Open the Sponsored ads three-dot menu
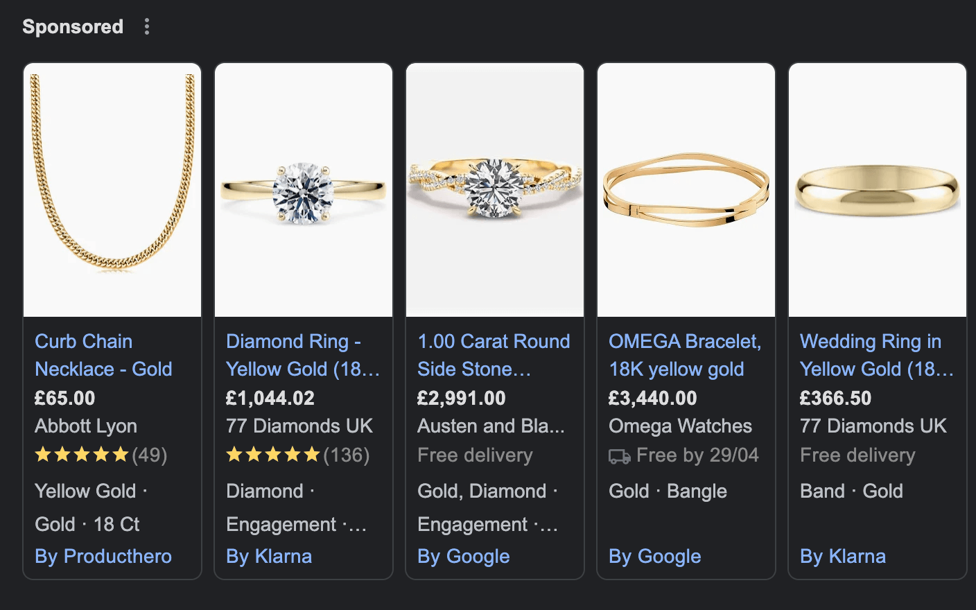Screen dimensions: 976x610 click(146, 26)
